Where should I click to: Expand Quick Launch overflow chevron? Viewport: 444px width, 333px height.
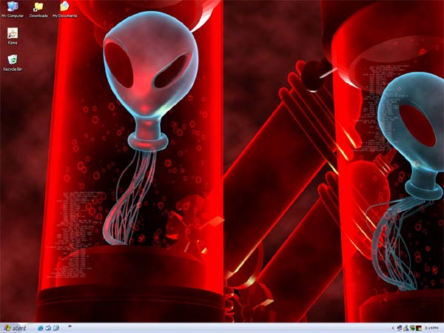click(70, 326)
